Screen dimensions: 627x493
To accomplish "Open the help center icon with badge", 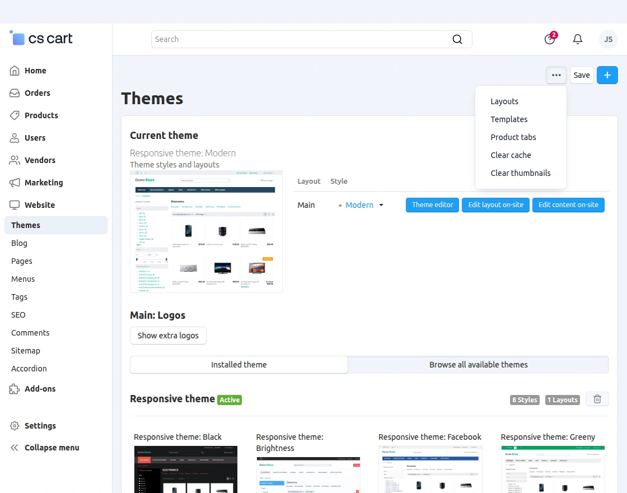I will [x=550, y=39].
